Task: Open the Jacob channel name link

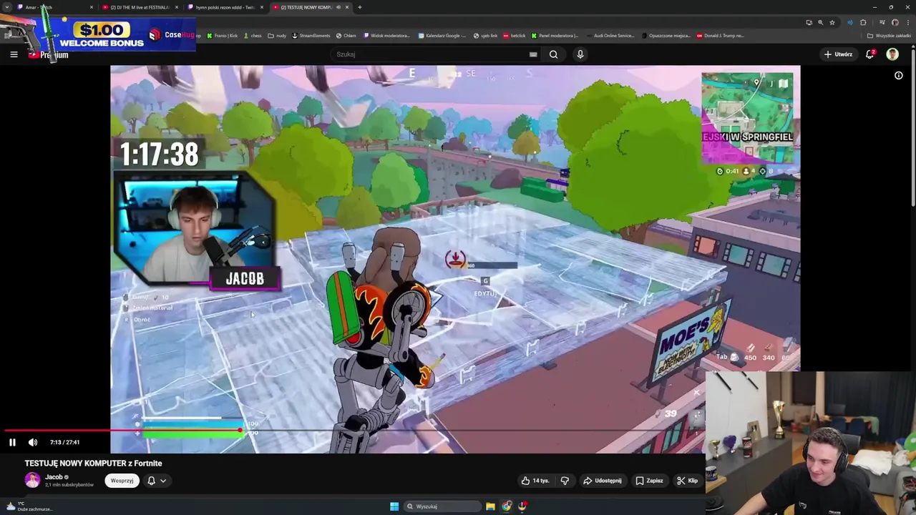Action: tap(54, 477)
